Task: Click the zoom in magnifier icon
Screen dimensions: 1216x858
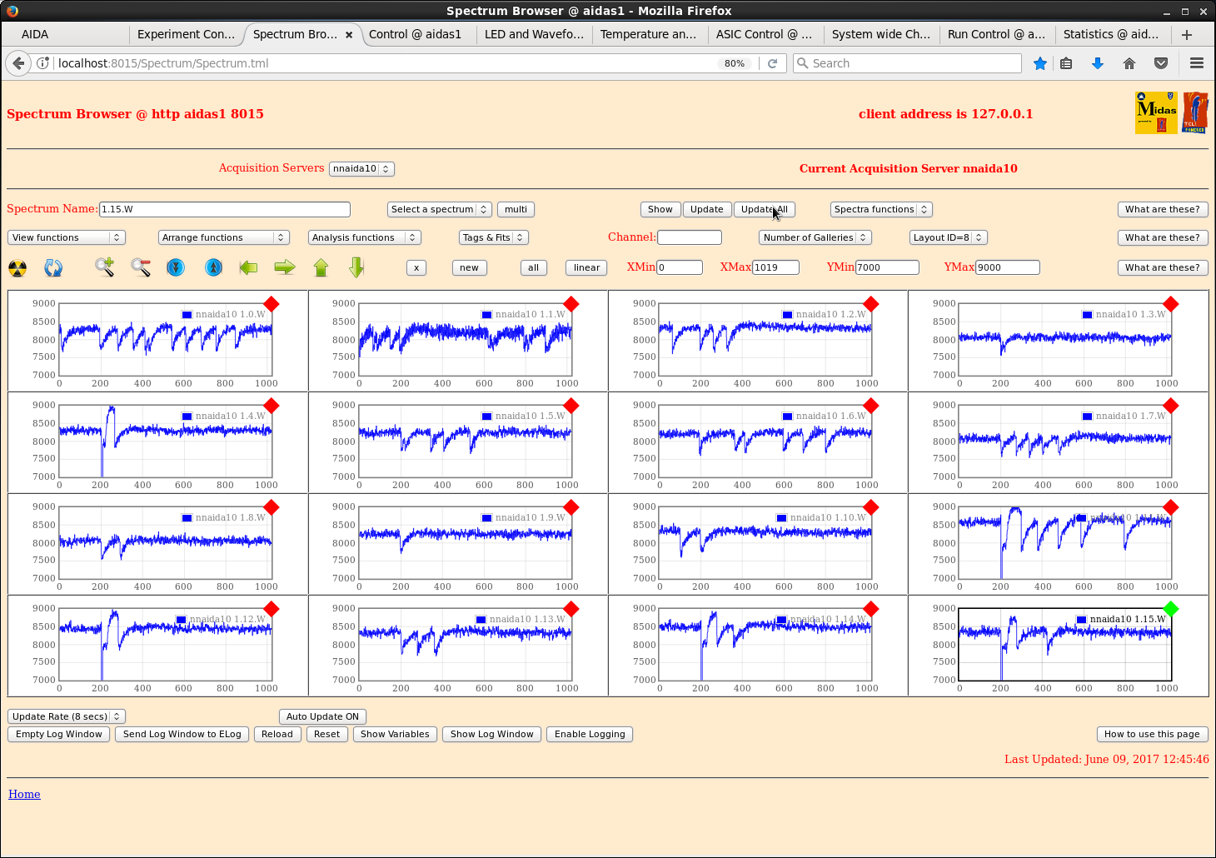Action: (x=104, y=267)
